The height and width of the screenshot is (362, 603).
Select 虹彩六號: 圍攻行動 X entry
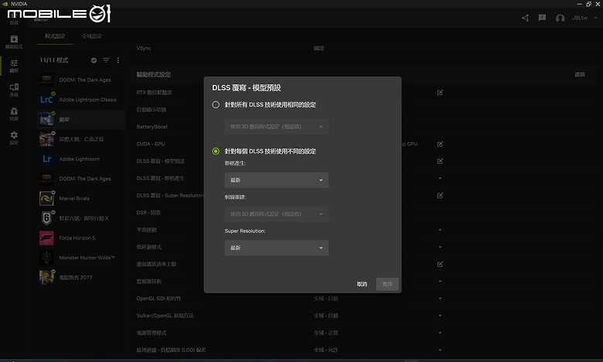80,218
